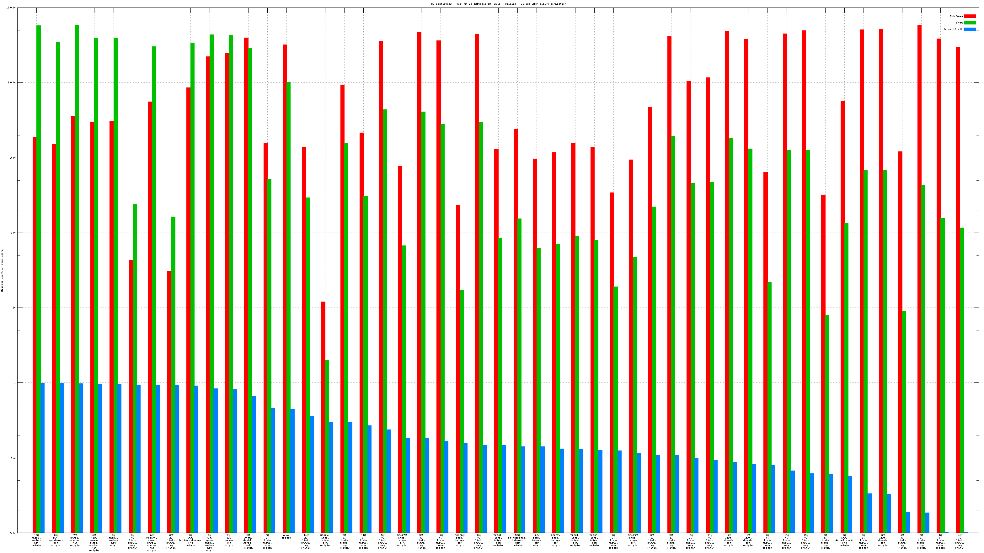Select the zen.spamhaus.org origin axis label
This screenshot has height=553, width=984.
(56, 540)
